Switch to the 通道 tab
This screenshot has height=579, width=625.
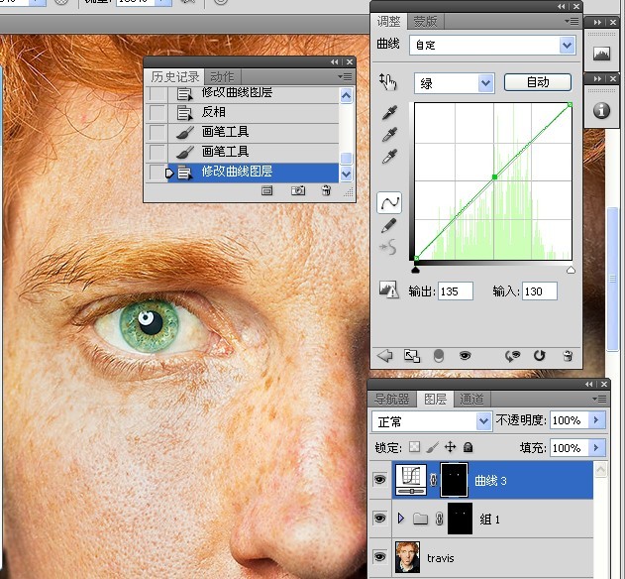pos(471,399)
